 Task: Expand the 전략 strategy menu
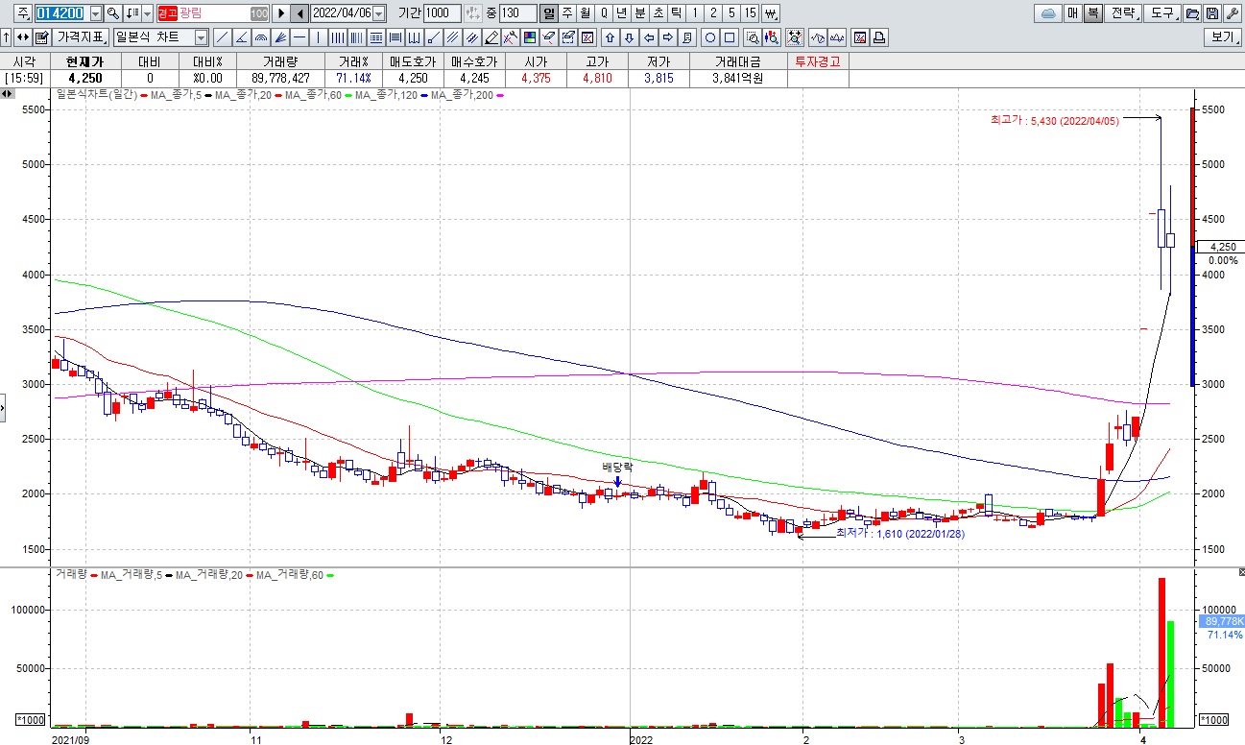coord(1123,13)
